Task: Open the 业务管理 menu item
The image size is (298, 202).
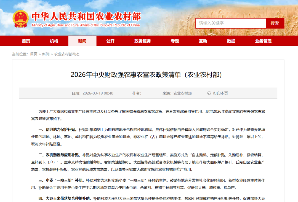Action: 263,41
